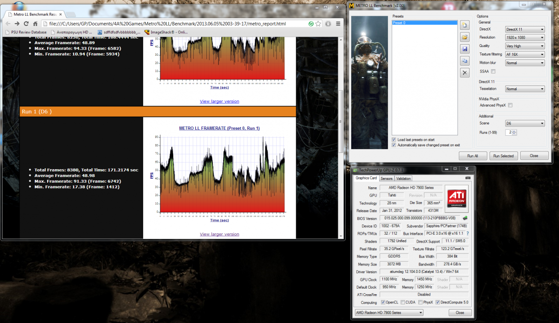Switch to the Graphics Card tab in GPU-Z
The image size is (559, 323).
click(x=366, y=178)
